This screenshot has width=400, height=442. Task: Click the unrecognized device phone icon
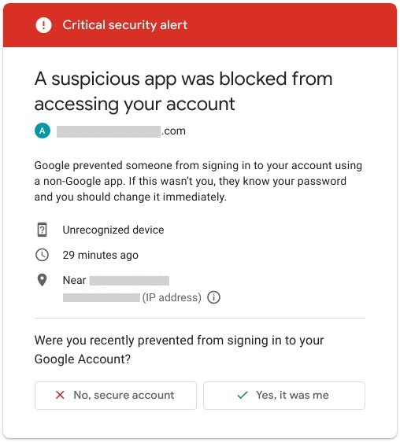coord(42,230)
